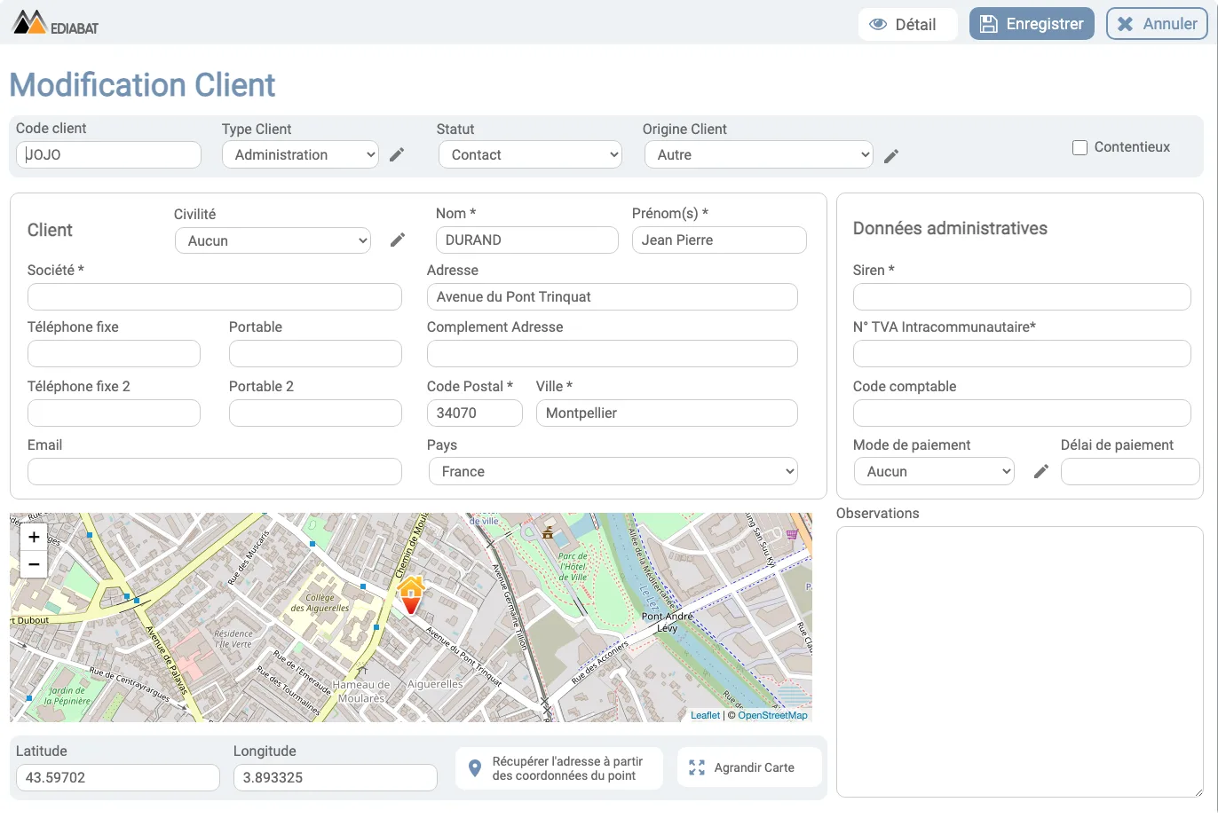Viewport: 1218px width, 818px height.
Task: Click the Ville field containing Montpellier
Action: coord(667,413)
